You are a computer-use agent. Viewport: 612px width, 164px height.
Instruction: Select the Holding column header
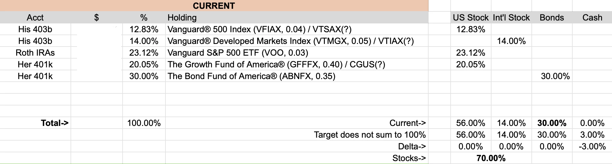click(297, 18)
